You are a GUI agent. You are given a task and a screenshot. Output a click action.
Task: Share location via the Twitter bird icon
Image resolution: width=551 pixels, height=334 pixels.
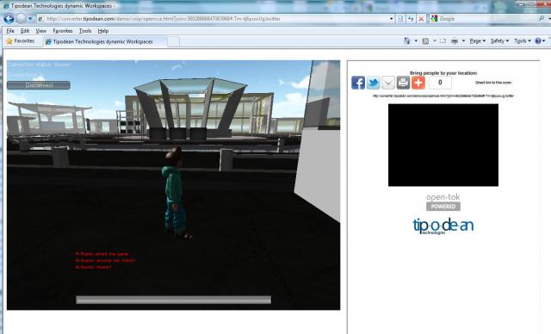coord(373,83)
